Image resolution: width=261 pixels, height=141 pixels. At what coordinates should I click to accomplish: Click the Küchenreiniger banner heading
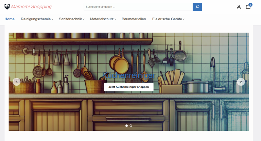pyautogui.click(x=128, y=75)
